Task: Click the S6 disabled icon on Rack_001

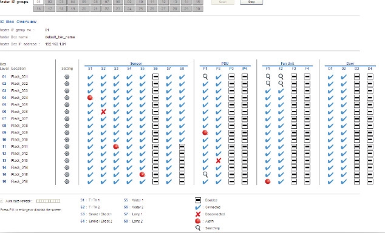Action: [x=155, y=77]
